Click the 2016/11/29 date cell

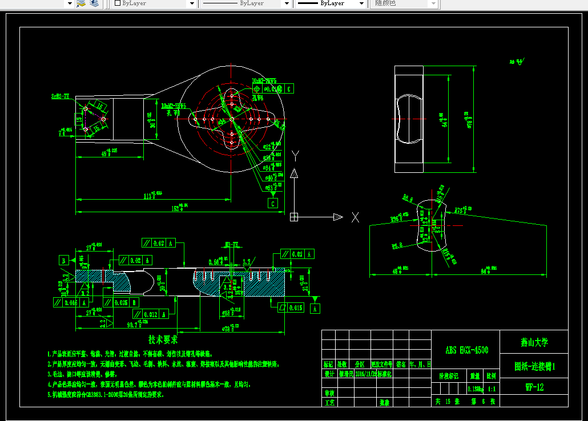(365, 374)
